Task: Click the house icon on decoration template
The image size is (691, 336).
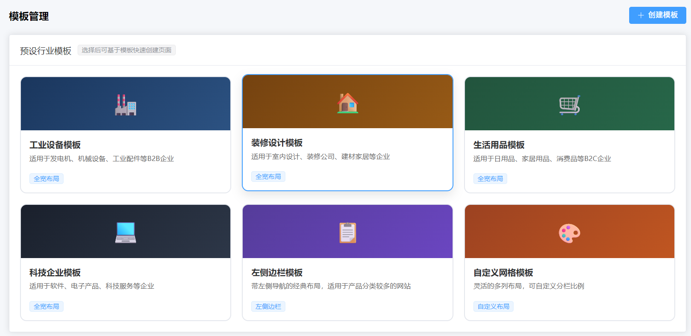Action: [x=348, y=103]
